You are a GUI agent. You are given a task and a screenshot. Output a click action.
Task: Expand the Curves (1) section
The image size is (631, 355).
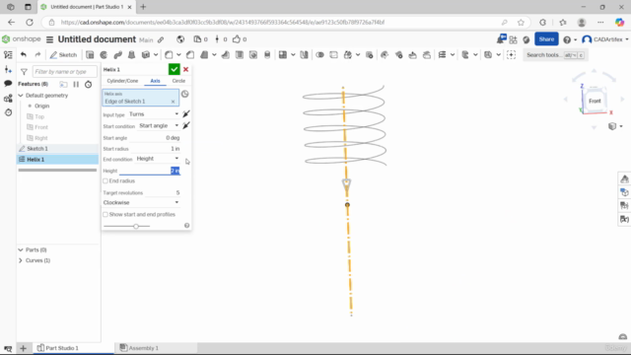[21, 260]
